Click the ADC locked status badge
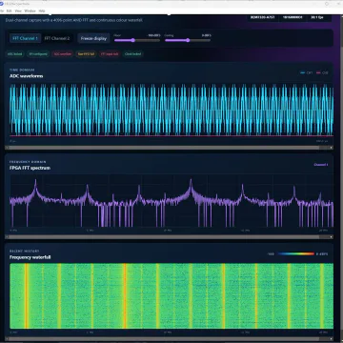343x343 pixels. tap(15, 54)
